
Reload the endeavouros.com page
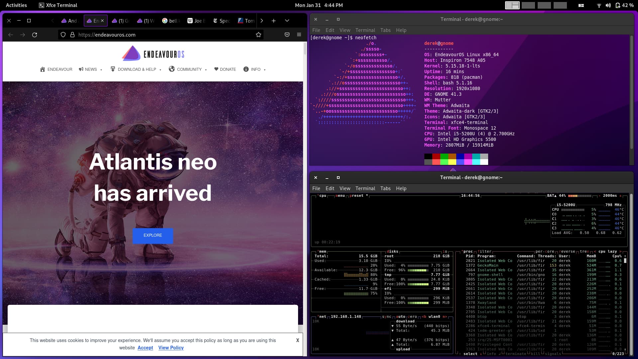(35, 35)
